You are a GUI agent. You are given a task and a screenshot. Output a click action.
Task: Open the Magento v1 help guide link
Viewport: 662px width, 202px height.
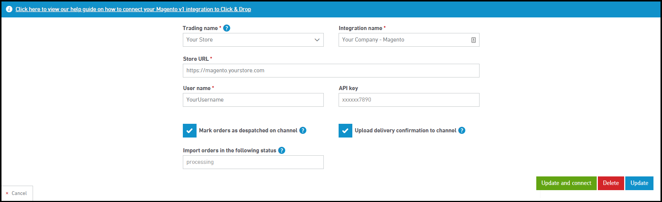[x=133, y=9]
